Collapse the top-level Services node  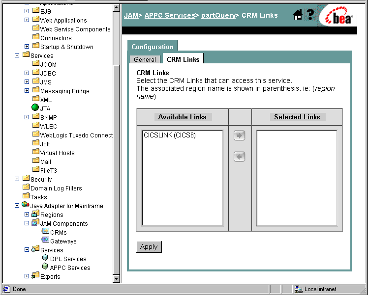[x=17, y=55]
